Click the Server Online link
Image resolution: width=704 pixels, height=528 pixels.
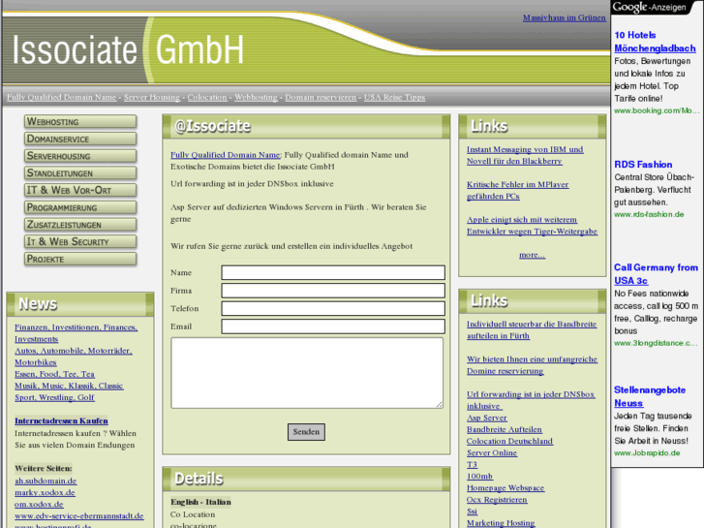pos(492,453)
